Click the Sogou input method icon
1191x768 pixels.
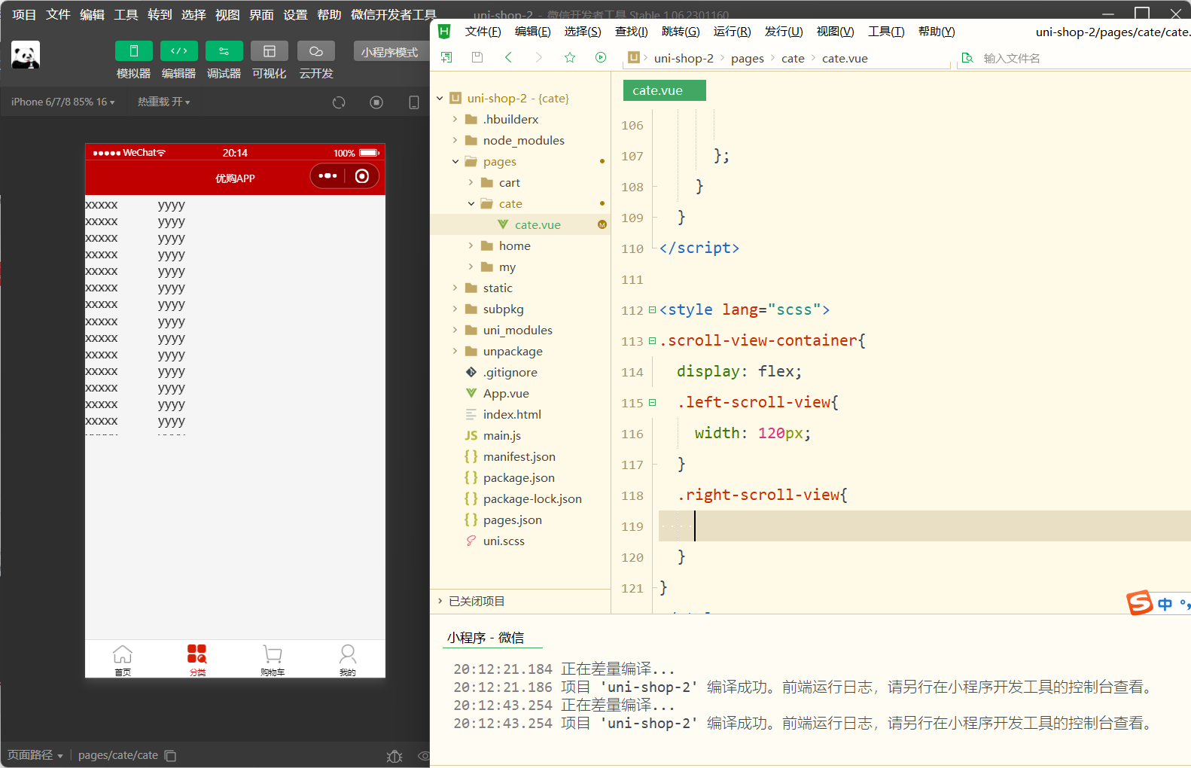pos(1140,603)
